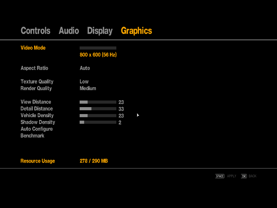277x208 pixels.
Task: Set the View Distance slider
Action: [98, 102]
